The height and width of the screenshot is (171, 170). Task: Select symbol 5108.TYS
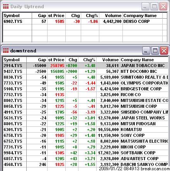(x=13, y=89)
